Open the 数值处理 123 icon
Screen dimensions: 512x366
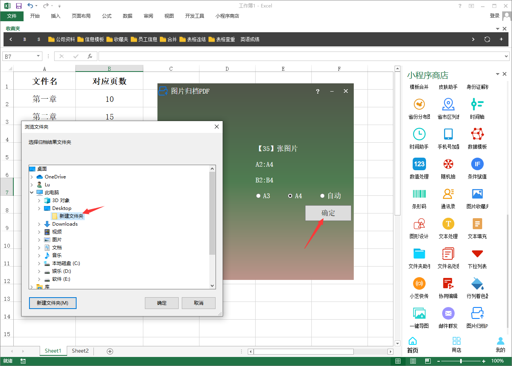[419, 164]
